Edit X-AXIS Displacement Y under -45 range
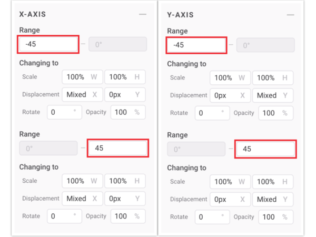 [x=124, y=95]
